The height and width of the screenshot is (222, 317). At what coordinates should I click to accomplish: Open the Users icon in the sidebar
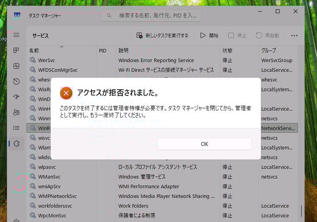tap(16, 112)
